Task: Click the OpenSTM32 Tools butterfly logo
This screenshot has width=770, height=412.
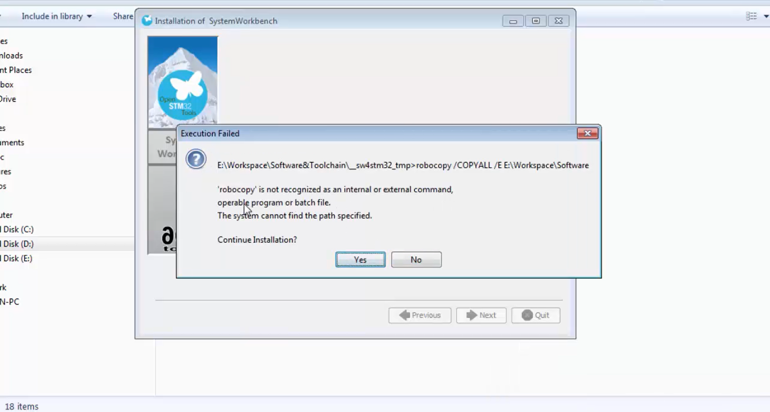Action: click(183, 95)
